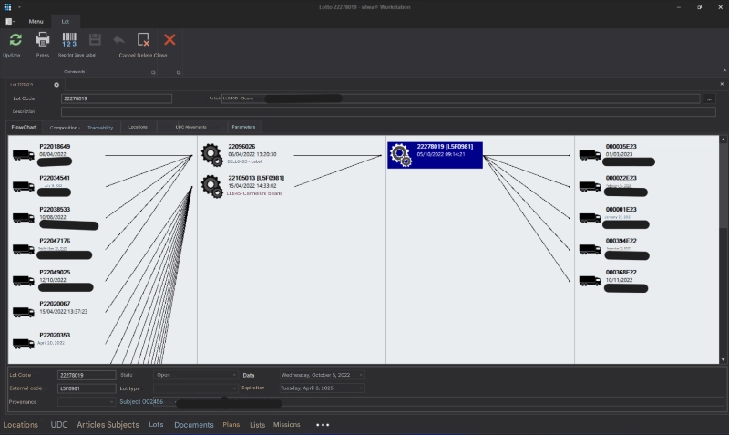Select the truck icon for P22018649
729x435 pixels.
[24, 155]
